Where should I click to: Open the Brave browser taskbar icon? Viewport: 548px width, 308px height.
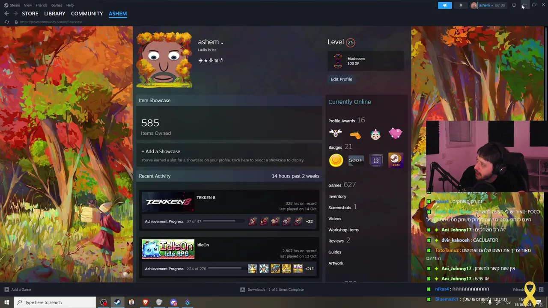(146, 302)
